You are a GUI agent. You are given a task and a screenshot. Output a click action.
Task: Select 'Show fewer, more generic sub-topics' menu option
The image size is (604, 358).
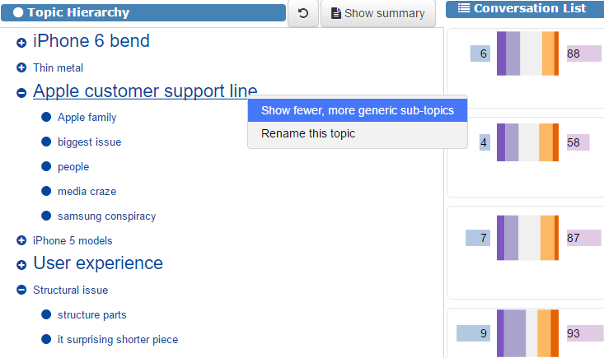[357, 110]
